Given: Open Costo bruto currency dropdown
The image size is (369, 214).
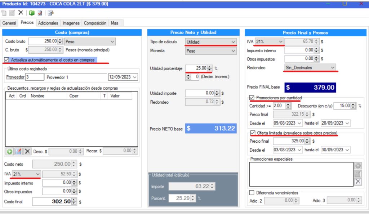Looking at the screenshot, I should [90, 42].
